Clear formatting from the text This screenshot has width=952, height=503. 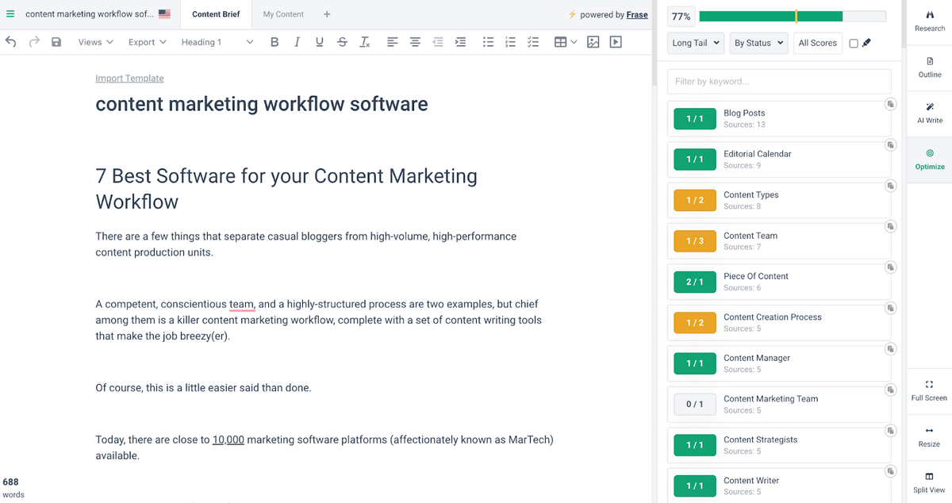[x=364, y=42]
